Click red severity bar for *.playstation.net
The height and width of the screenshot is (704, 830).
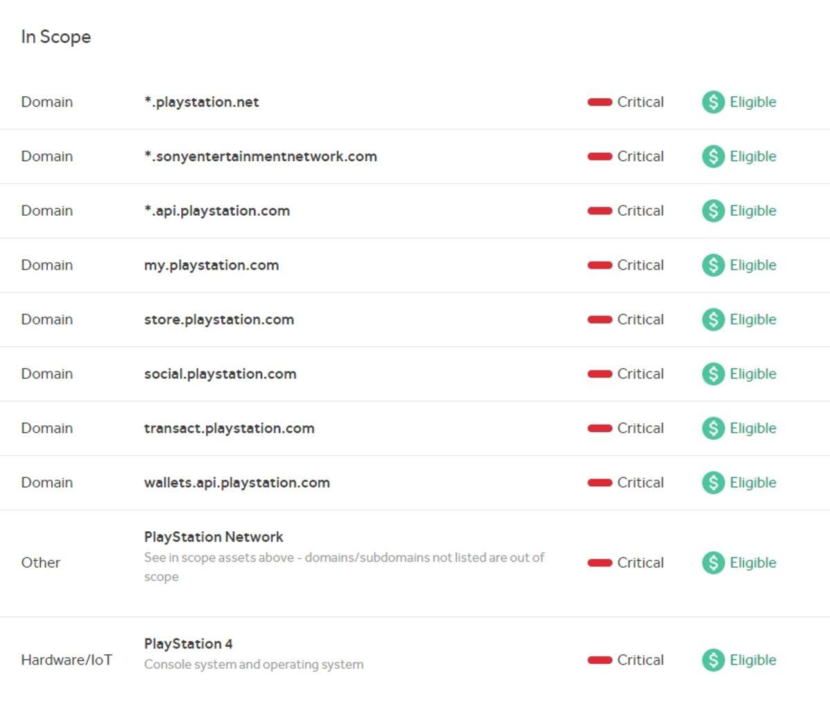click(600, 102)
